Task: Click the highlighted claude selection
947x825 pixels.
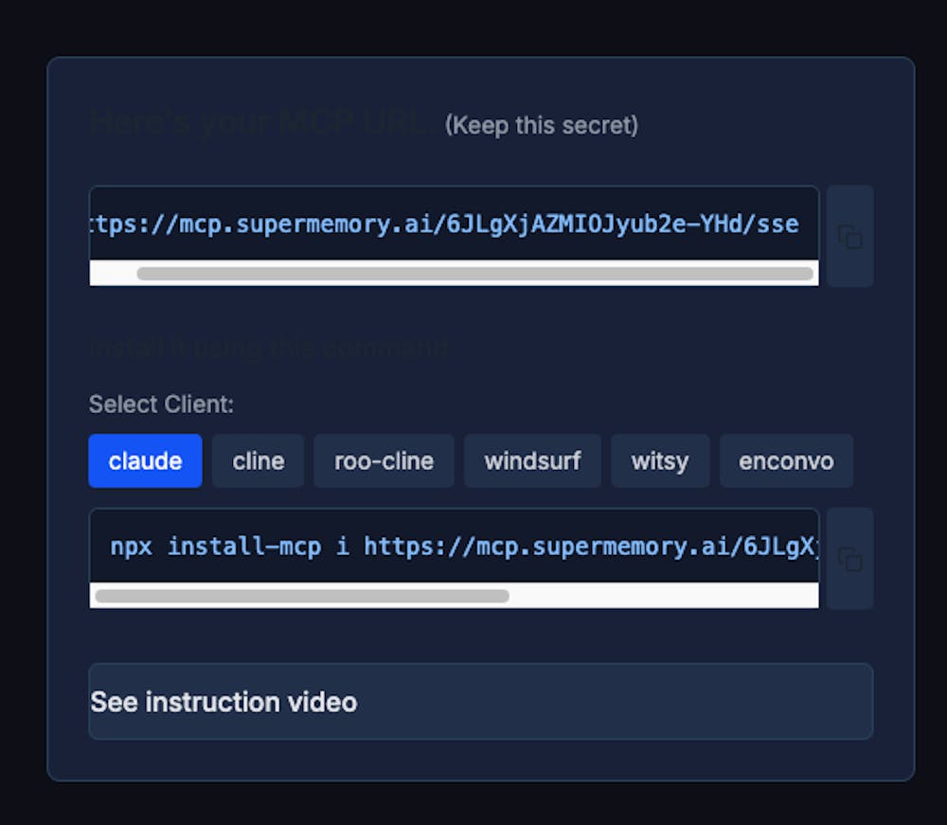Action: (x=145, y=461)
